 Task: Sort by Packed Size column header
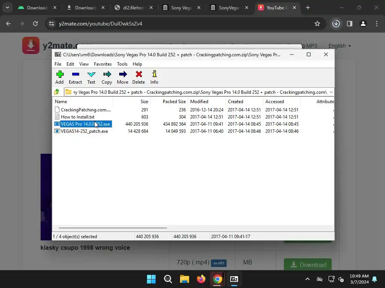[x=169, y=101]
